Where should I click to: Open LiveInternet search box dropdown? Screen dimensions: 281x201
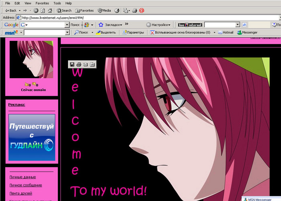coord(238,25)
